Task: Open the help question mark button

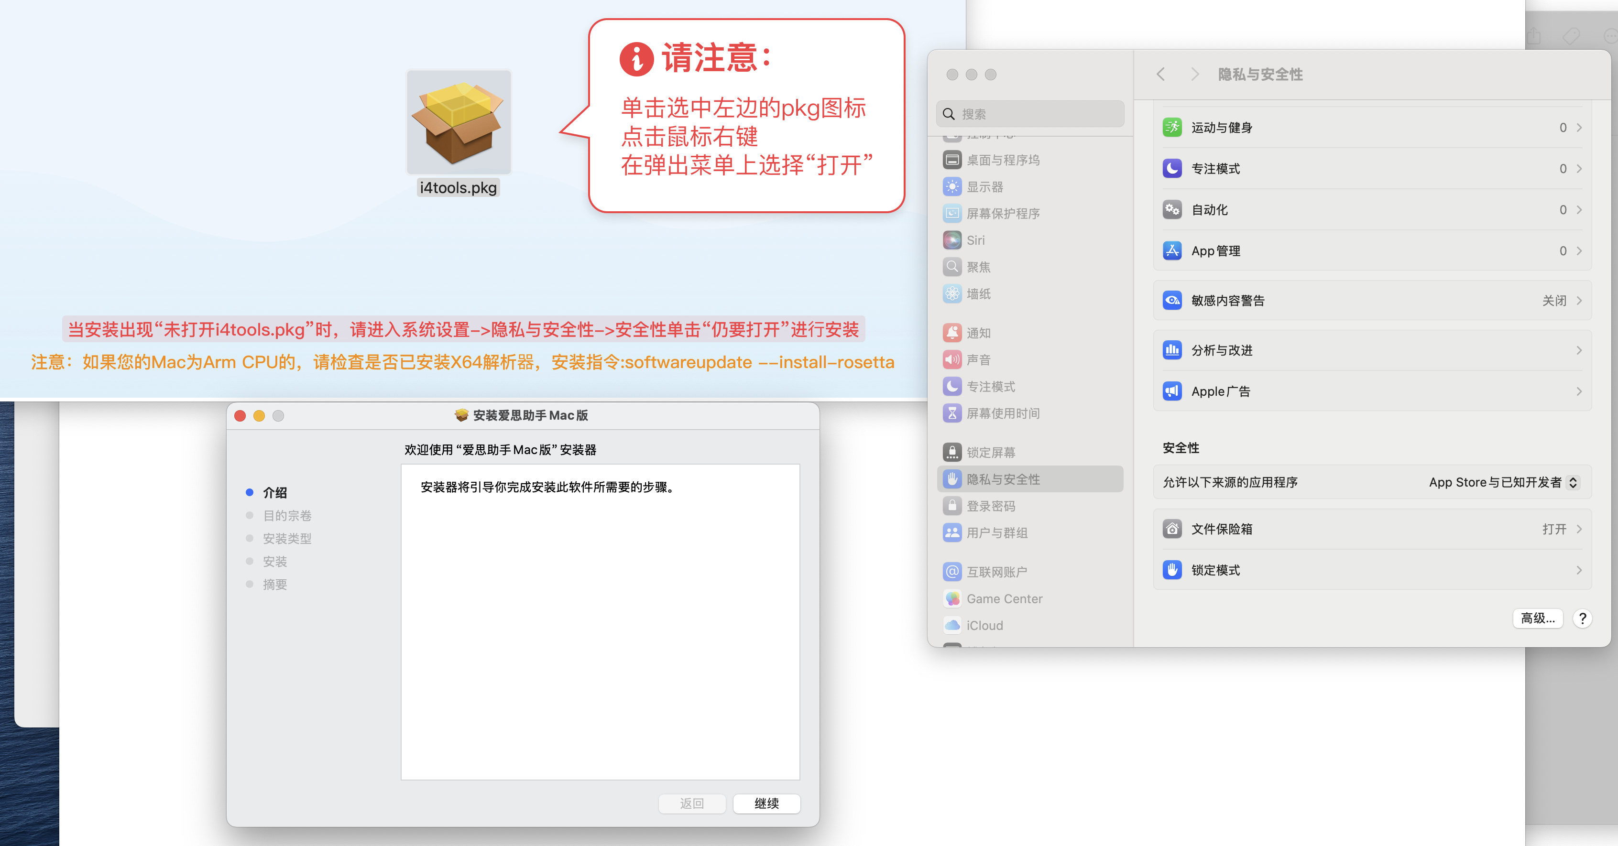Action: [1582, 618]
